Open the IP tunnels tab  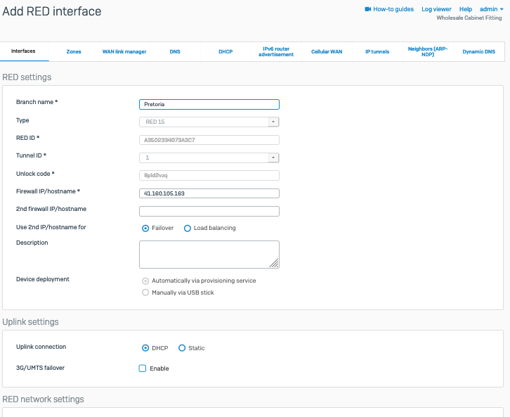click(x=377, y=52)
